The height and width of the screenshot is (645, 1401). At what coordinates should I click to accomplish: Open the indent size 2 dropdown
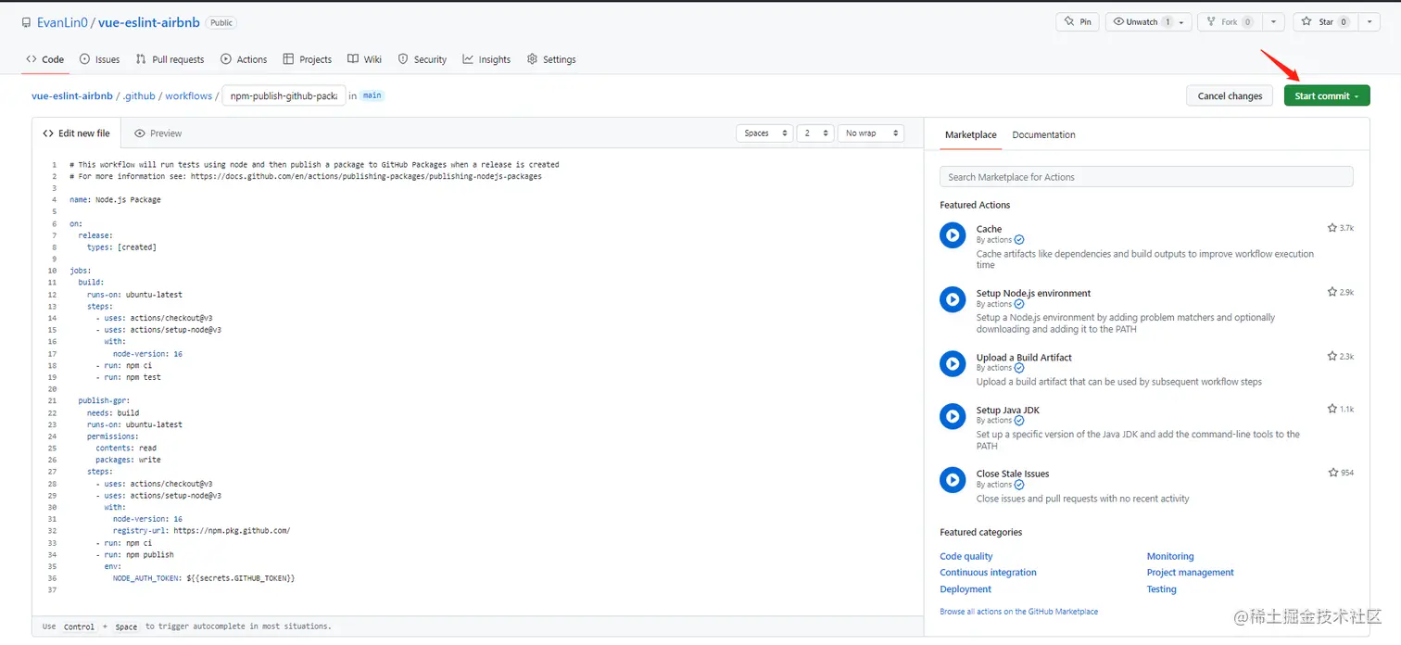tap(815, 133)
